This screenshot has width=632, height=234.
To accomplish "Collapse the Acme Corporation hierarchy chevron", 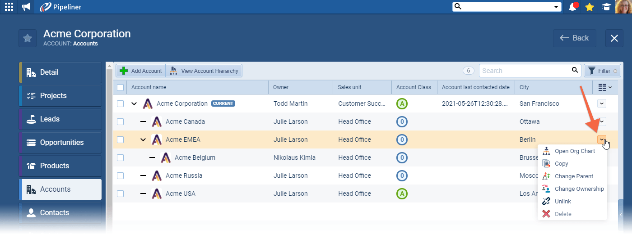I will 134,103.
